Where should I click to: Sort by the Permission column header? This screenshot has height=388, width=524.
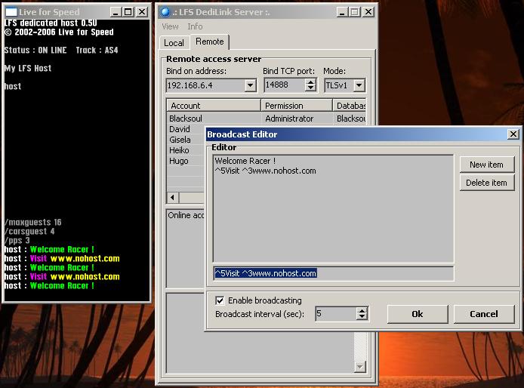pos(297,106)
